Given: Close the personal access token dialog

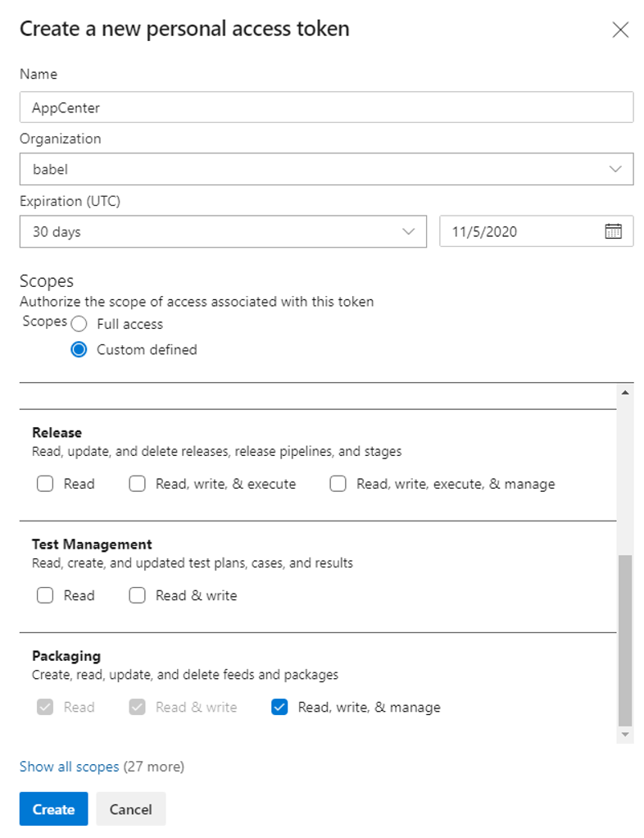Looking at the screenshot, I should (620, 30).
